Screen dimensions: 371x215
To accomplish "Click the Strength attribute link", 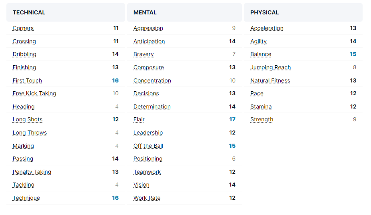I will click(x=262, y=120).
